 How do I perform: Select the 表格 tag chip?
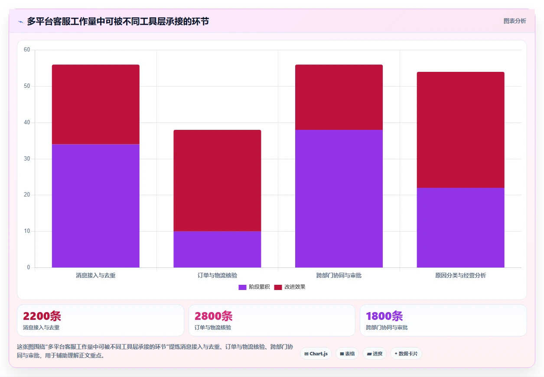click(347, 354)
